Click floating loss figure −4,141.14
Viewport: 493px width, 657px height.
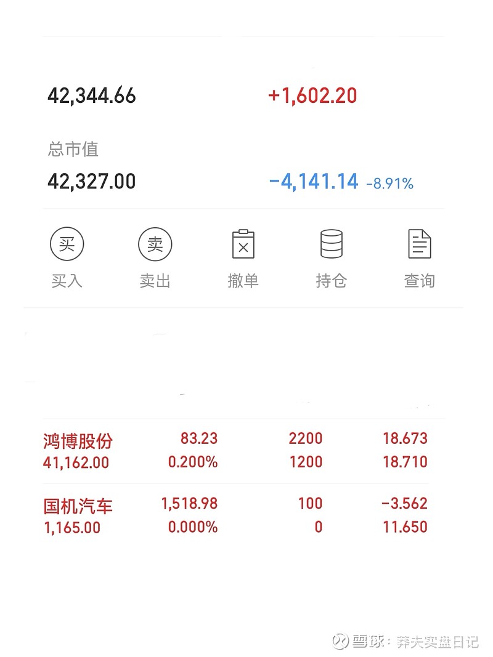pyautogui.click(x=314, y=182)
